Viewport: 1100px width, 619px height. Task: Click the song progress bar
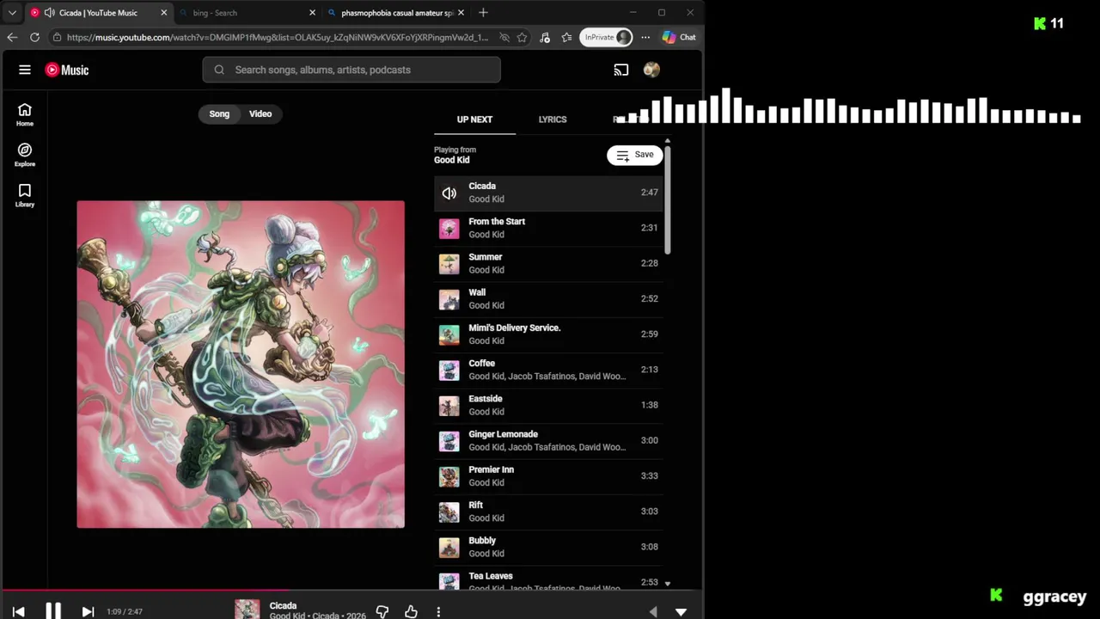(x=351, y=591)
